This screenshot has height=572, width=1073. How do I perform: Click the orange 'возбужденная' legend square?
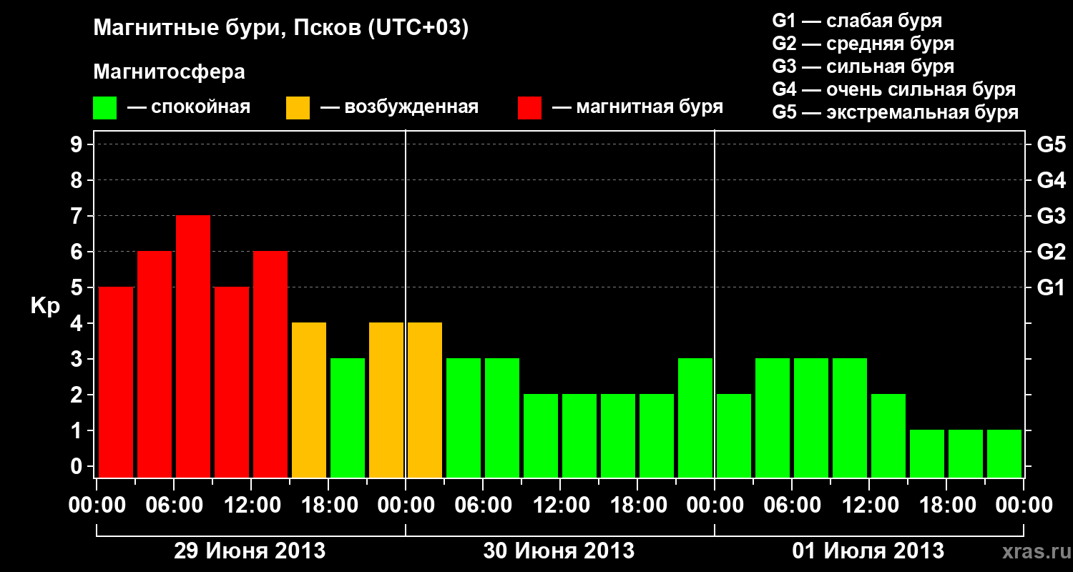tap(298, 108)
